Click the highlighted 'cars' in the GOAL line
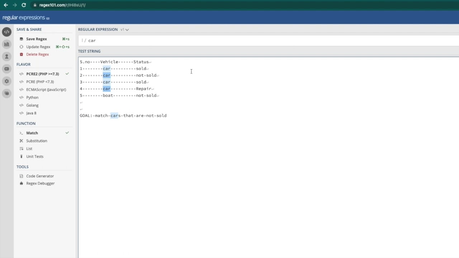The image size is (459, 258). click(115, 116)
